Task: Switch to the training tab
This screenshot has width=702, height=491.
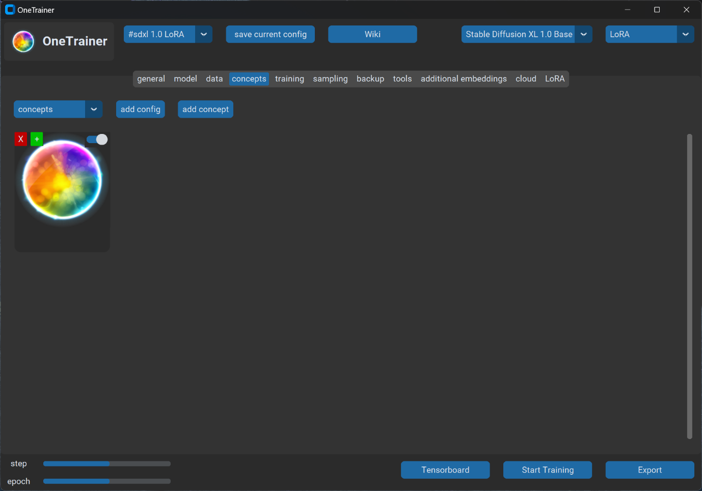Action: click(x=289, y=79)
